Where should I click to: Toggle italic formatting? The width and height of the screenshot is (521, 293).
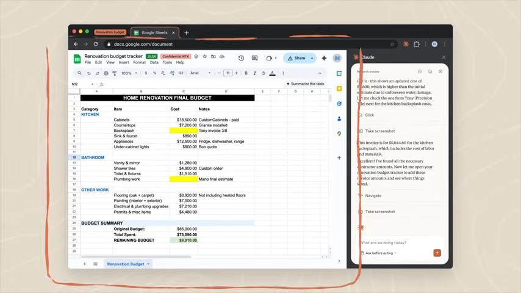click(x=254, y=73)
